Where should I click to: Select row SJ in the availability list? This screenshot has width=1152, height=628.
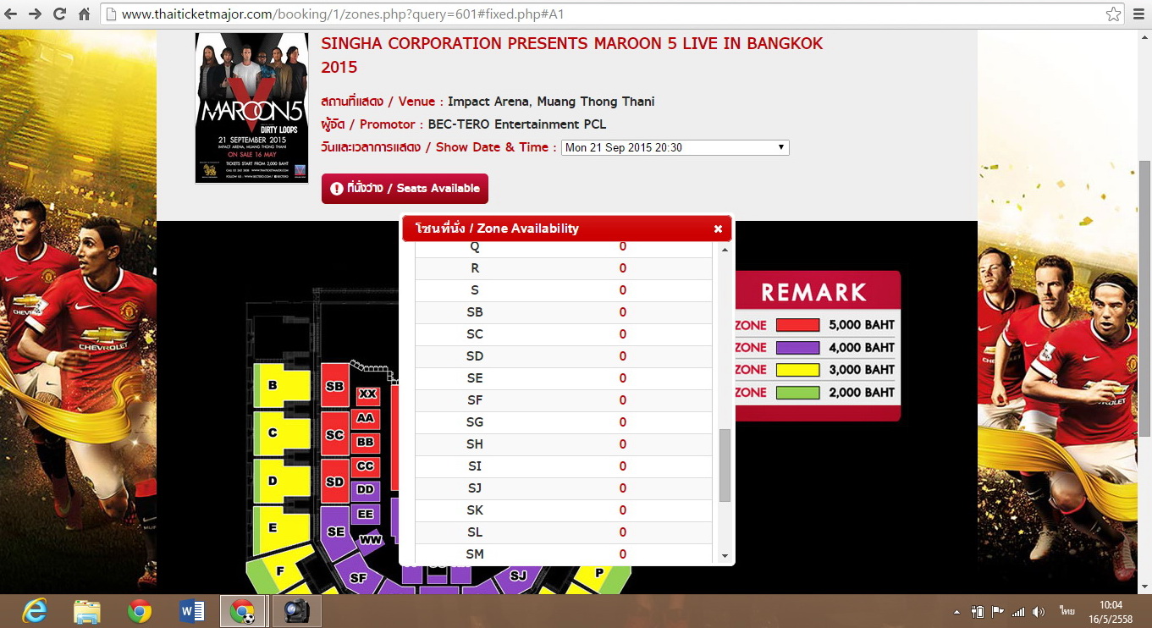tap(563, 488)
